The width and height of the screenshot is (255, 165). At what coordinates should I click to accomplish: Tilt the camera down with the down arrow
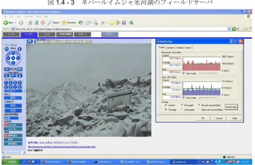pos(13,63)
